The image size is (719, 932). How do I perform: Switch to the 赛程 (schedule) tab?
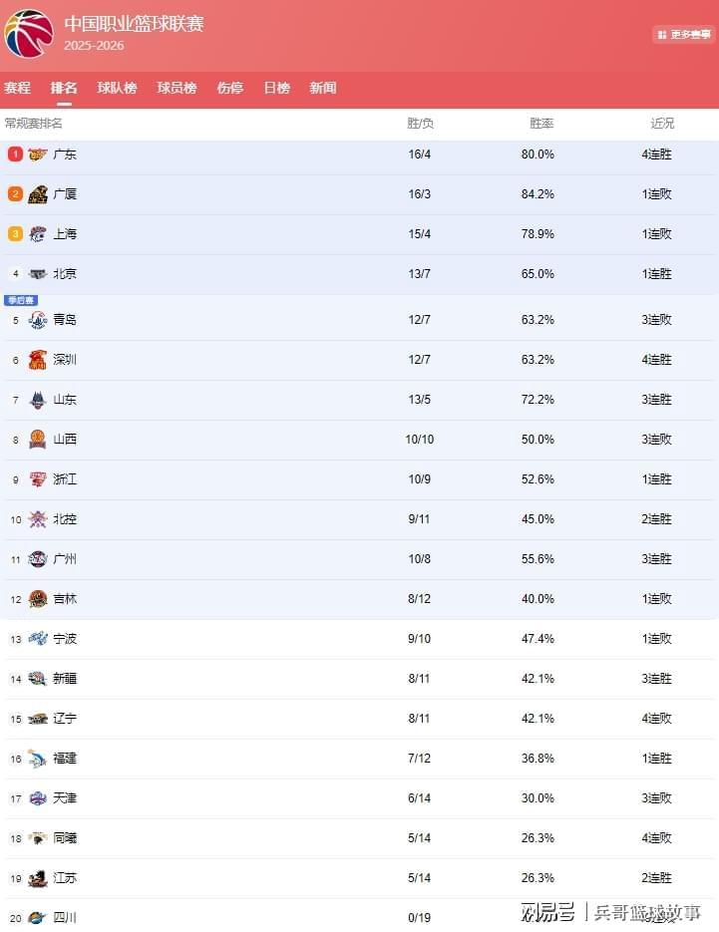tap(17, 88)
